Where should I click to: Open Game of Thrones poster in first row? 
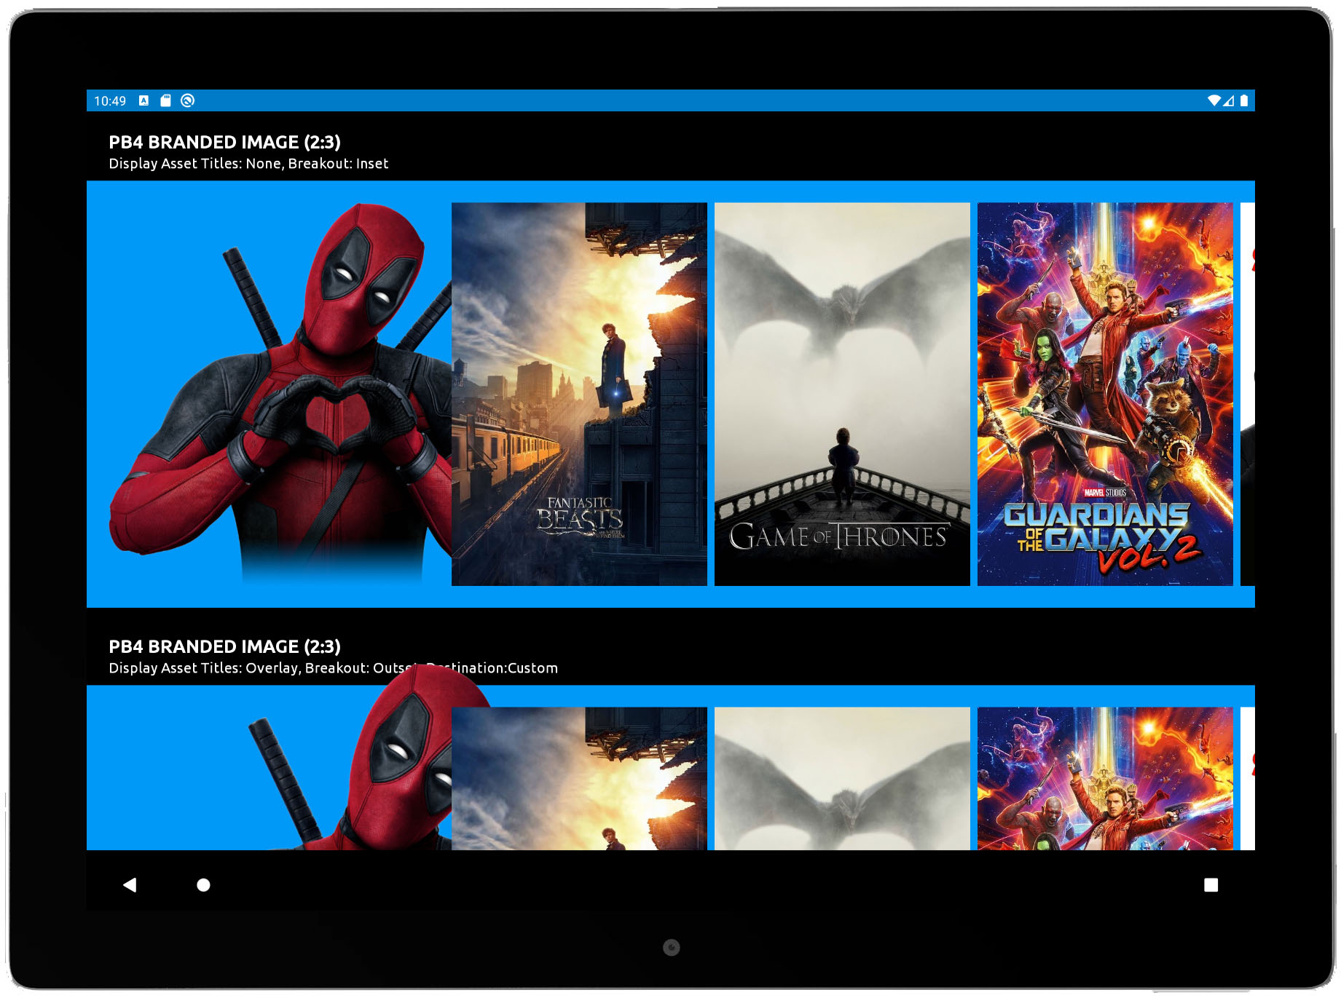[842, 394]
